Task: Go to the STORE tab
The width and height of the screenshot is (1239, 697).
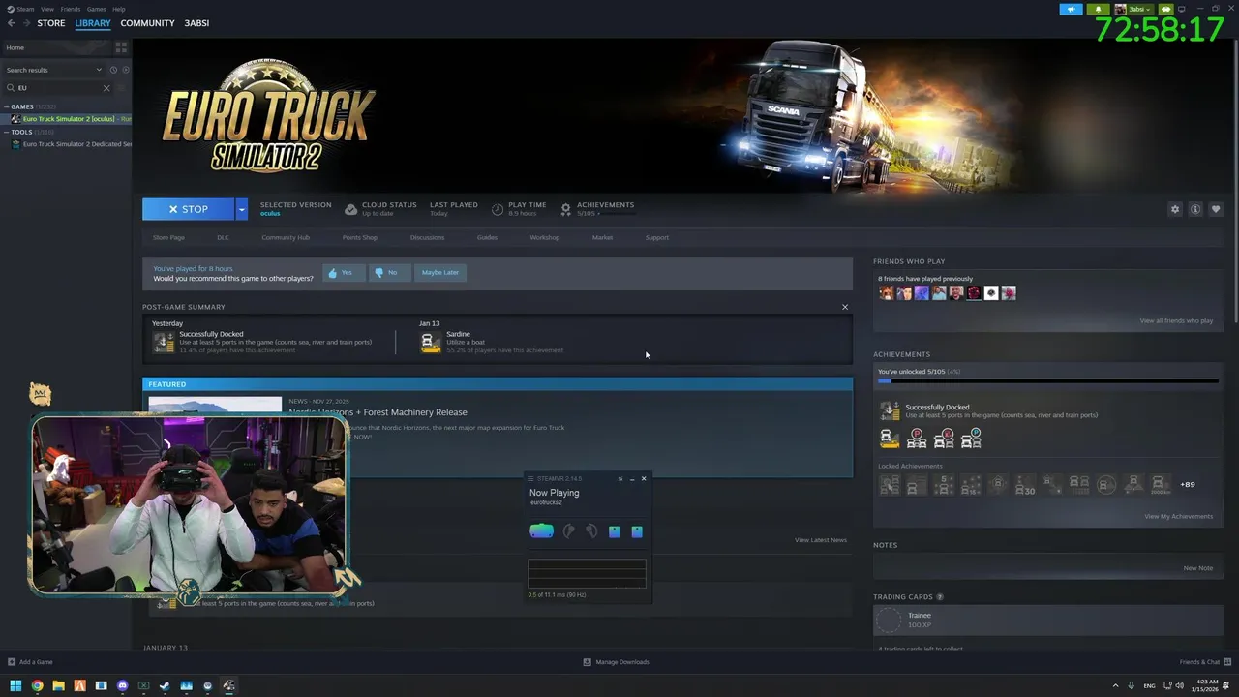Action: pyautogui.click(x=51, y=23)
